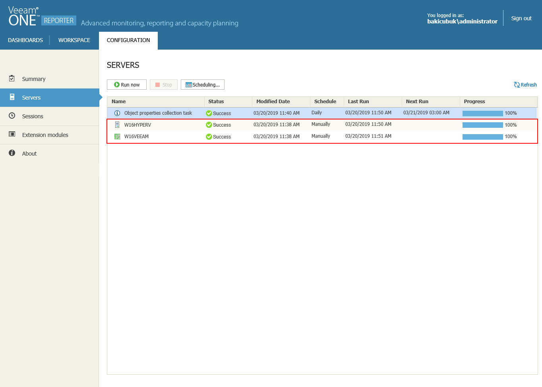Click the Run now button
Screen dimensions: 542x387
coord(127,85)
